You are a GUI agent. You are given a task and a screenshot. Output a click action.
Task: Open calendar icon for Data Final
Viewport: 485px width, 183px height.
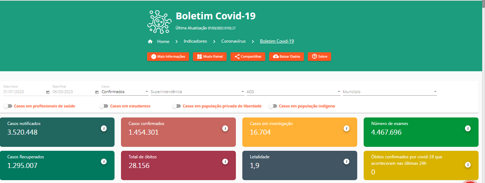pos(97,92)
